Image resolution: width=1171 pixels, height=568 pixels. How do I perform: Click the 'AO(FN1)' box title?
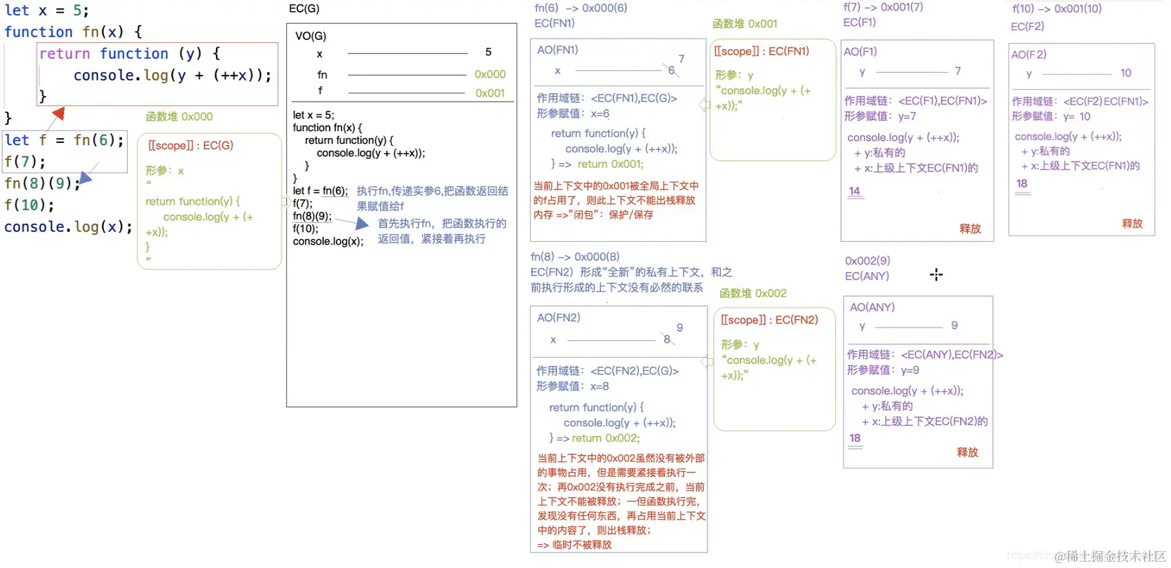click(x=557, y=50)
